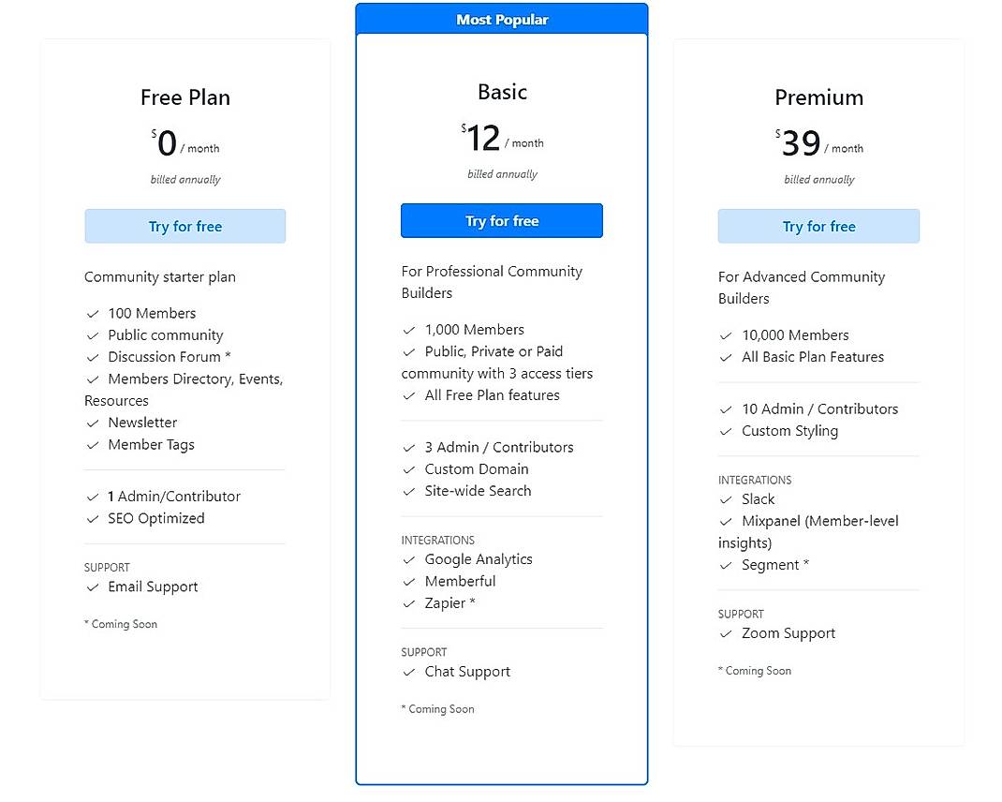Image resolution: width=1002 pixels, height=802 pixels.
Task: Click the checkmark beside Slack integration
Action: [727, 499]
